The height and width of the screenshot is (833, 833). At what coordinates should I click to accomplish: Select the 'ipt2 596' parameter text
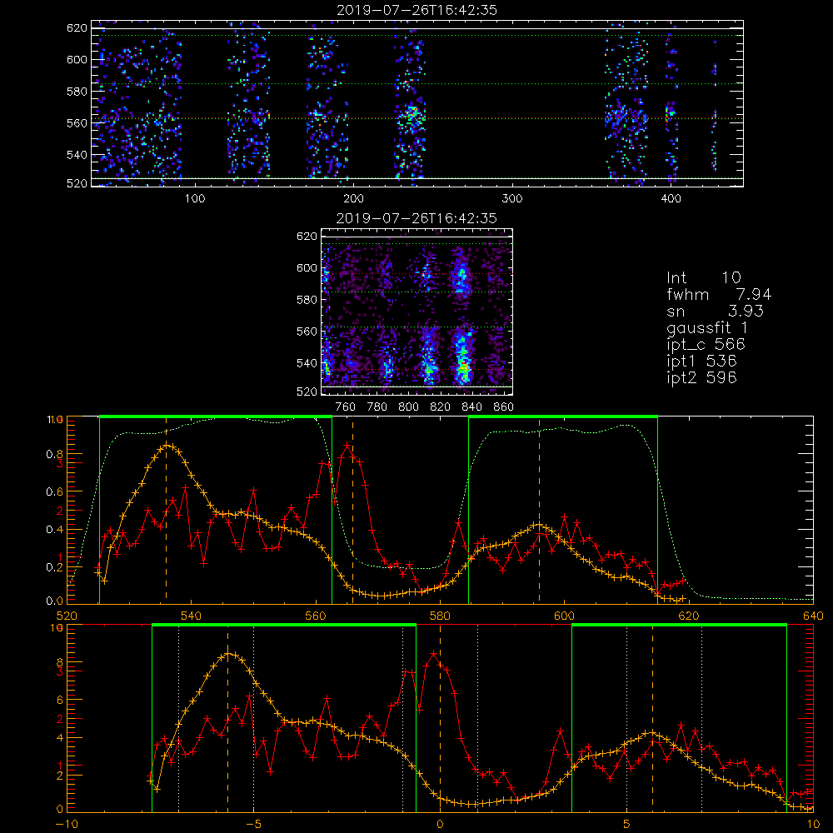701,377
